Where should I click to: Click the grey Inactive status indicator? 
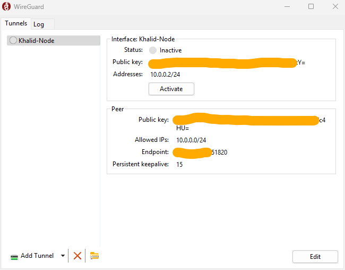coord(153,50)
